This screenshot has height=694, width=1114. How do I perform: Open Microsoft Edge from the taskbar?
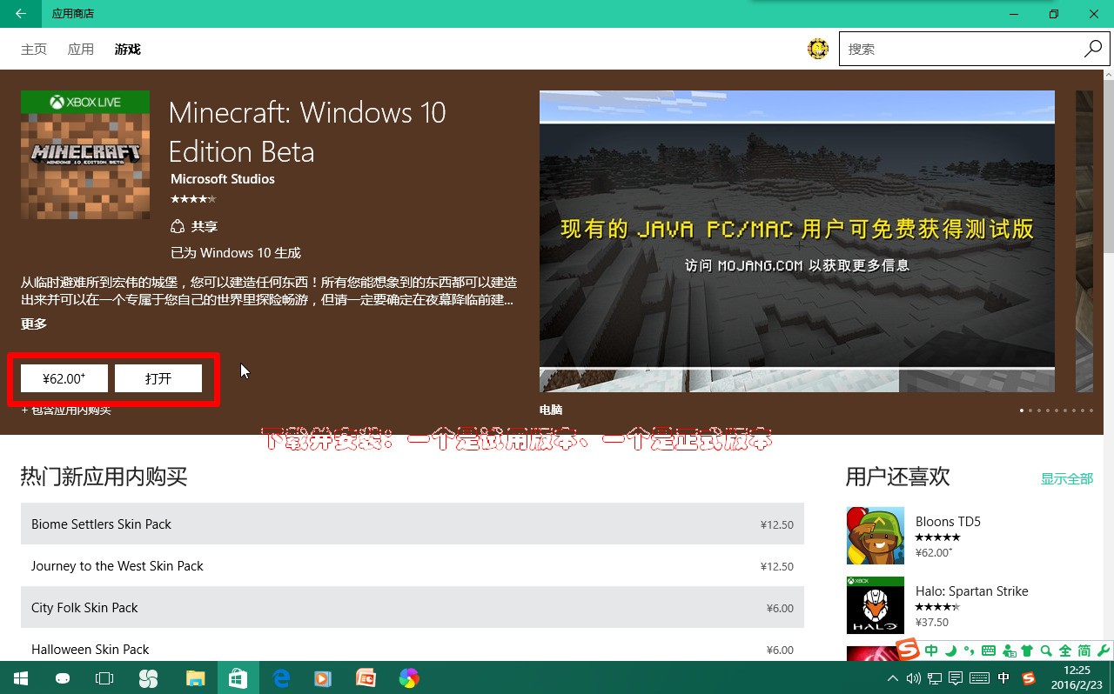coord(281,677)
